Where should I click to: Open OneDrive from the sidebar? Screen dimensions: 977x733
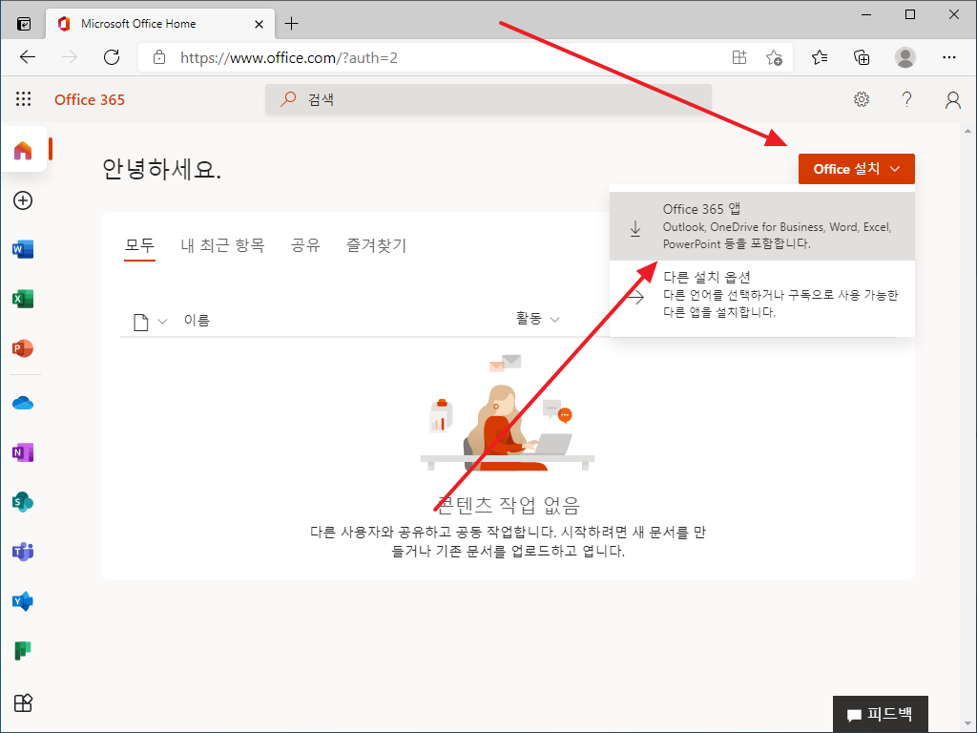[x=23, y=404]
